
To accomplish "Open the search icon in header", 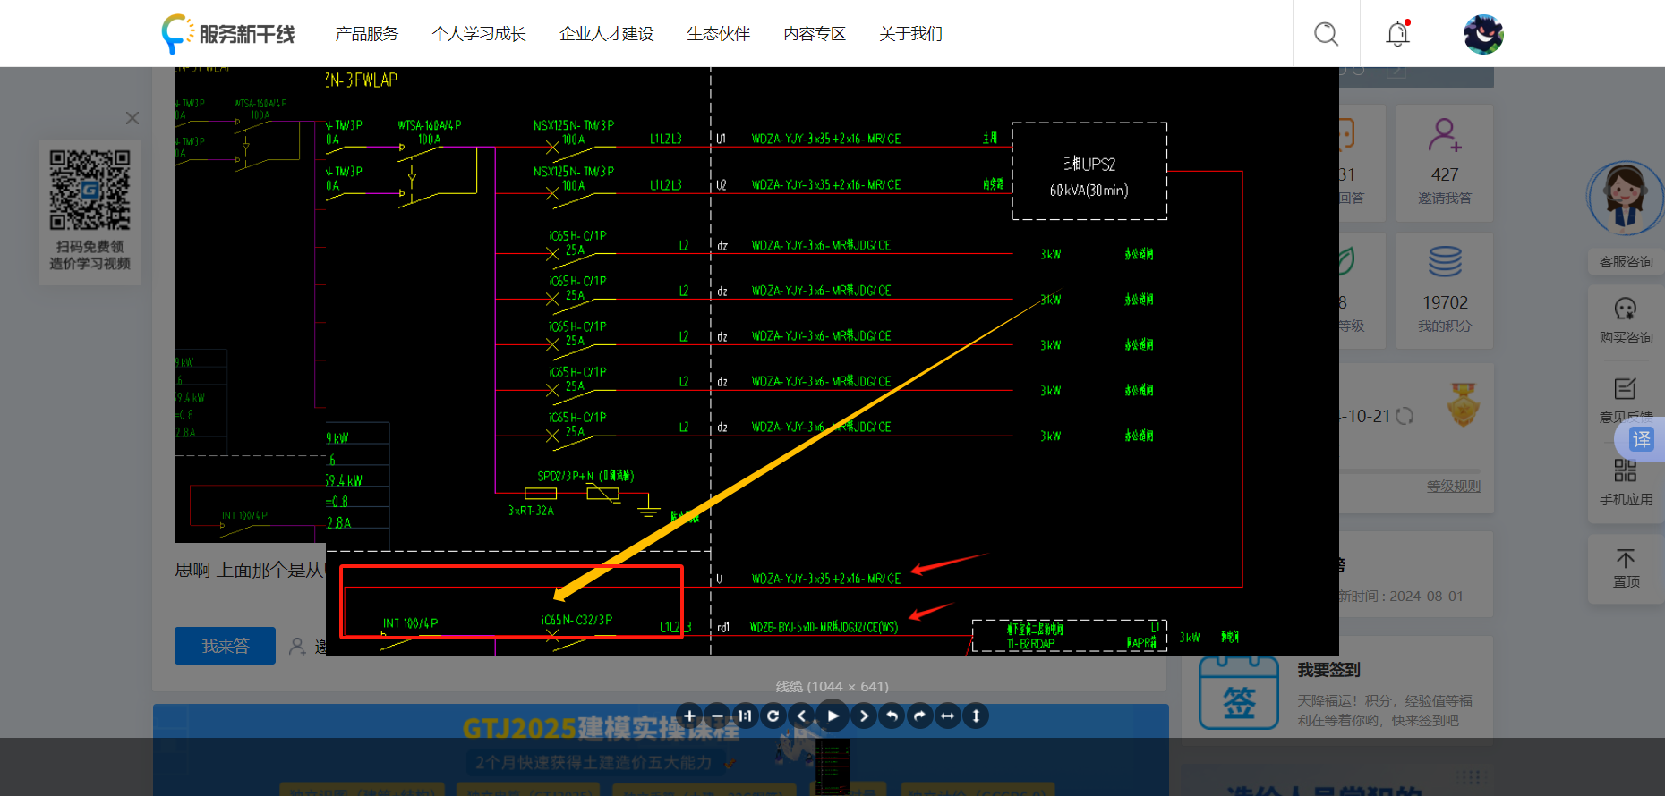I will [x=1326, y=34].
